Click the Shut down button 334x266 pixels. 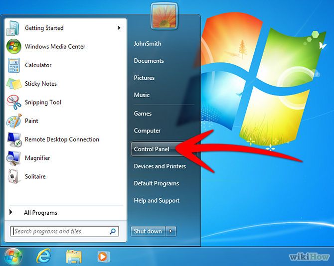148,231
